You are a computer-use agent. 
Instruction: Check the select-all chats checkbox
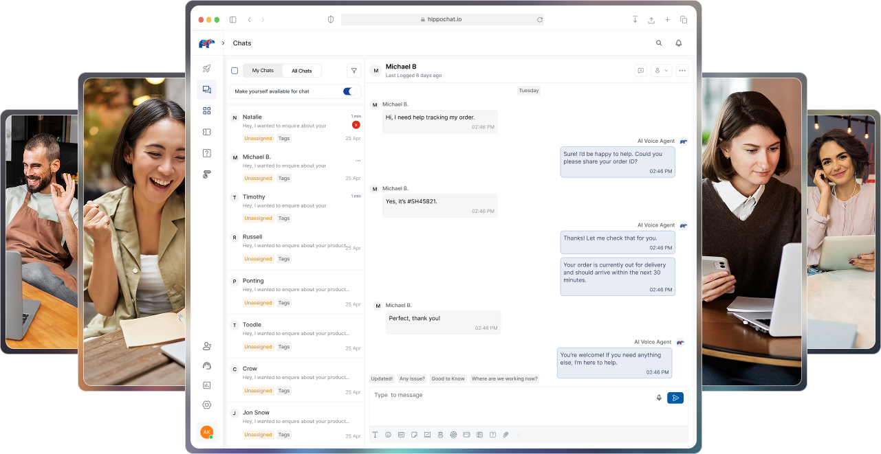pos(235,71)
